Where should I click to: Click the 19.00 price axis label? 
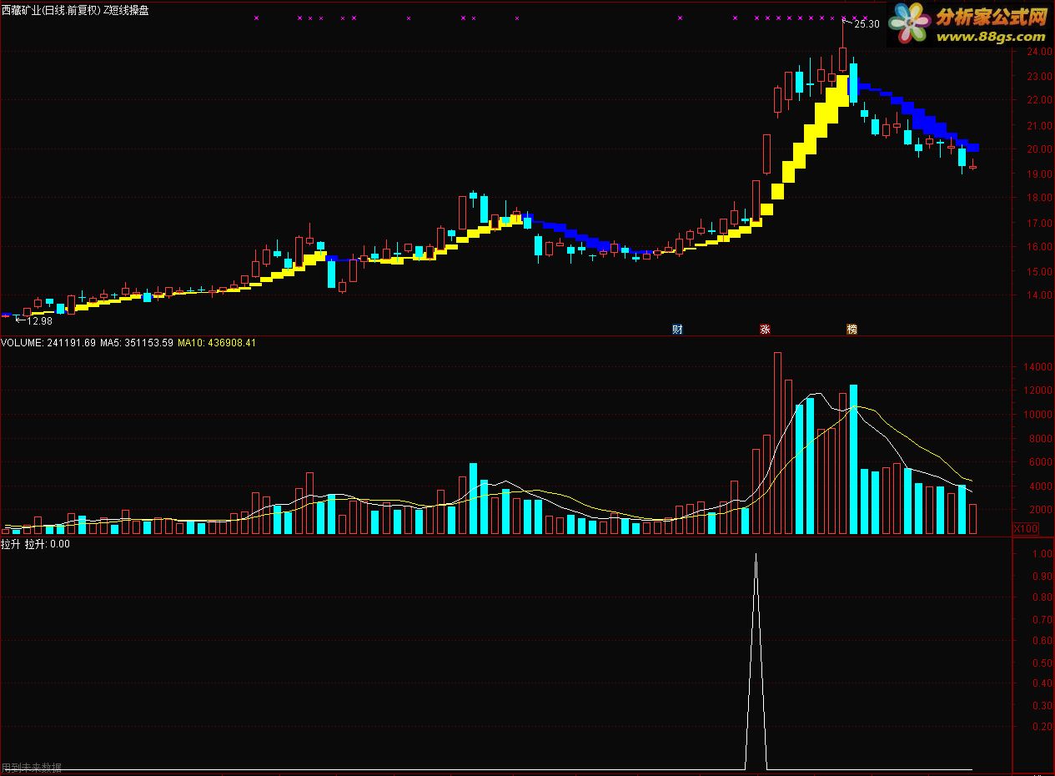[x=1040, y=174]
